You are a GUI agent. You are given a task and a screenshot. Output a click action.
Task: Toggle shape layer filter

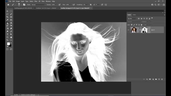[147, 19]
